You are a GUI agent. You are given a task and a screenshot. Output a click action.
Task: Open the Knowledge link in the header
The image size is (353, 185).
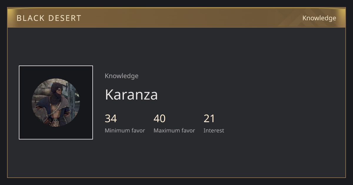click(319, 18)
